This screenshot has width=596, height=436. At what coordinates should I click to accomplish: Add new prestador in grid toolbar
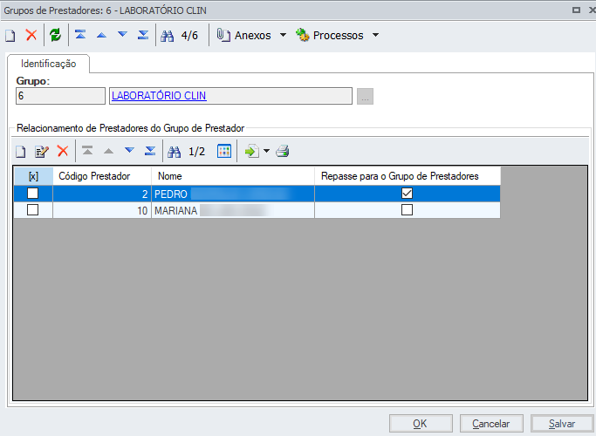[x=21, y=152]
